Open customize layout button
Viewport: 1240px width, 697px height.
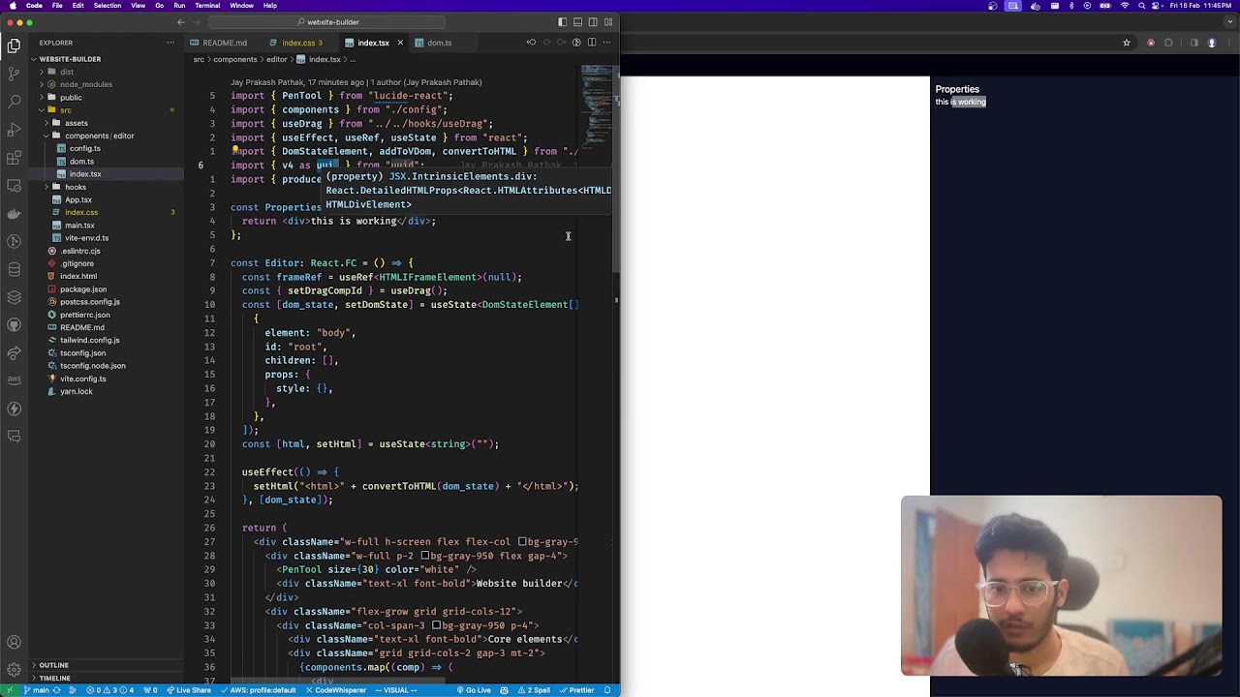[608, 21]
